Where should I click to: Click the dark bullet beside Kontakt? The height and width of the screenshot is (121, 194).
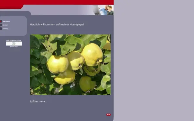[x=1, y=25]
